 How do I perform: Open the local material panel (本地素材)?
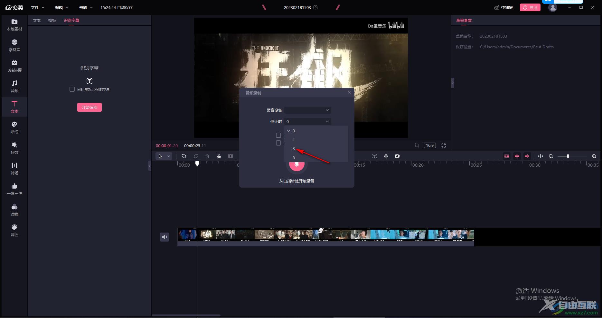tap(14, 25)
